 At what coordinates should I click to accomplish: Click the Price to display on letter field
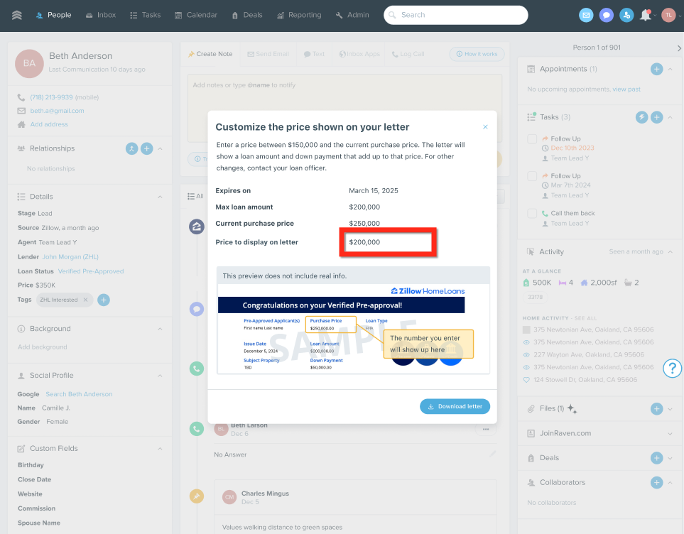click(x=387, y=242)
